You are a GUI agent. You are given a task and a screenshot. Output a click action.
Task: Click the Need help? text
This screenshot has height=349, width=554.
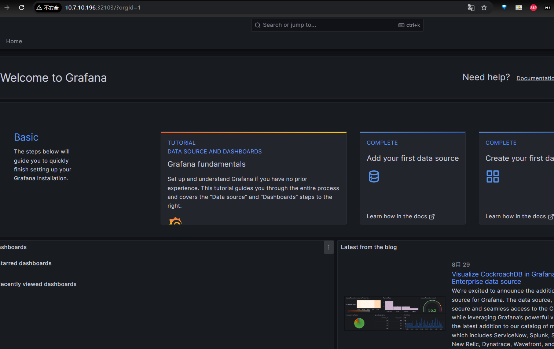486,77
